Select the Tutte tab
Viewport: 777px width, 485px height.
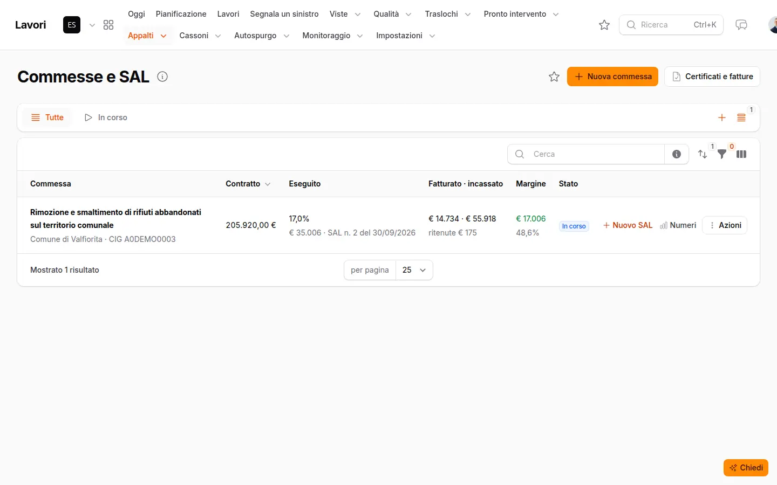(47, 117)
